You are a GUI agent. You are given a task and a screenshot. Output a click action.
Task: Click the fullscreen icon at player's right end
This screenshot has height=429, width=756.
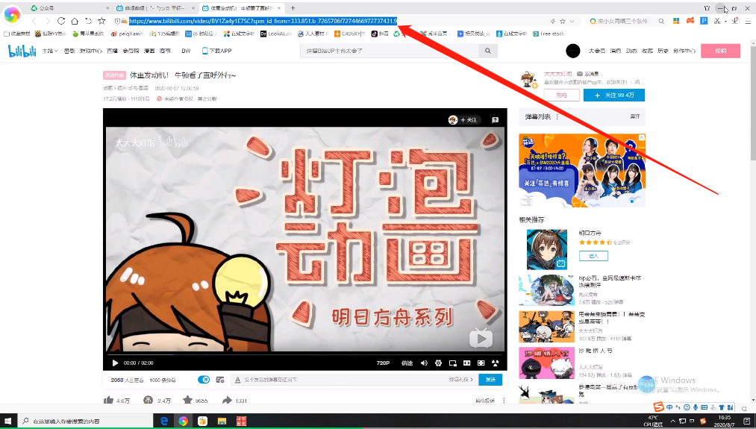coord(495,363)
